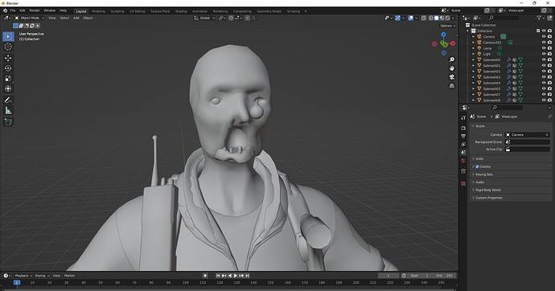Toggle camera view icon in viewport
The image size is (555, 291).
pyautogui.click(x=452, y=76)
